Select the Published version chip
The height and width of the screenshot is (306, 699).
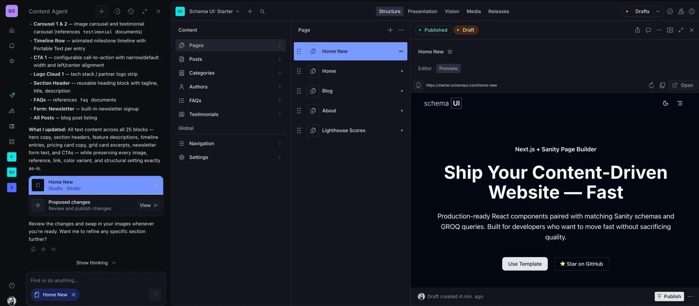pyautogui.click(x=433, y=30)
